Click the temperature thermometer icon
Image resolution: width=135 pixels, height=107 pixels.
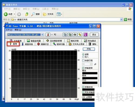pos(48,35)
